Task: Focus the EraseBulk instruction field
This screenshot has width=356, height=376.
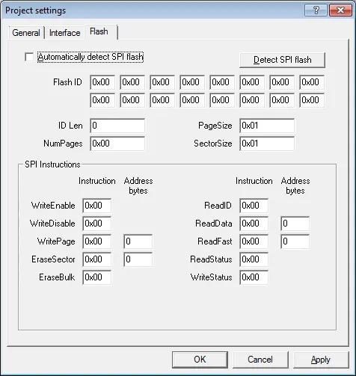Action: click(x=97, y=277)
